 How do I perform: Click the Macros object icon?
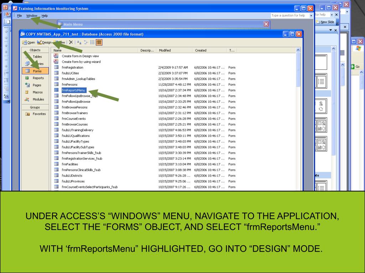point(27,92)
